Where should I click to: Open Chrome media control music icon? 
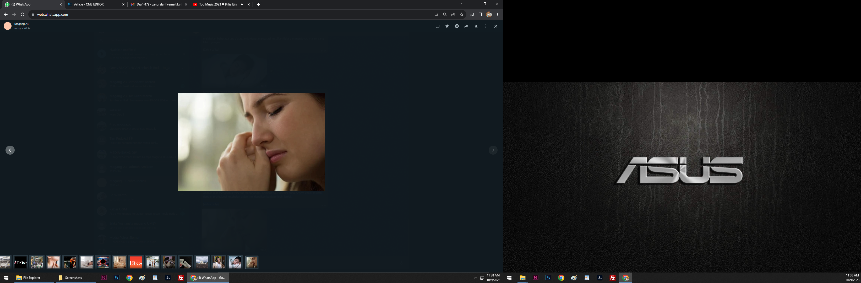472,14
